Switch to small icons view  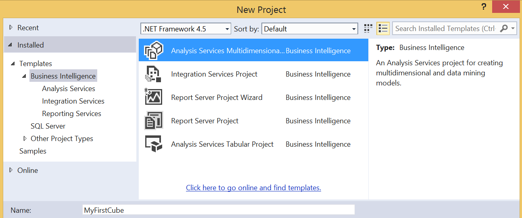[368, 29]
